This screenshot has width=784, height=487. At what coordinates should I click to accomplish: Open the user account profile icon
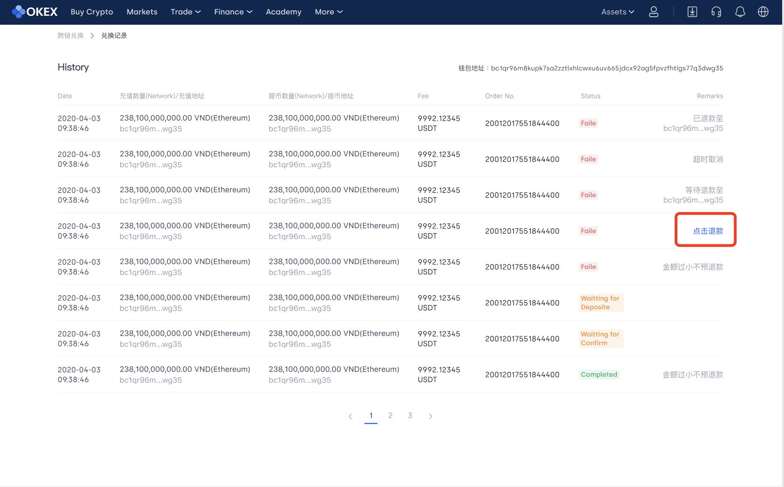(654, 12)
